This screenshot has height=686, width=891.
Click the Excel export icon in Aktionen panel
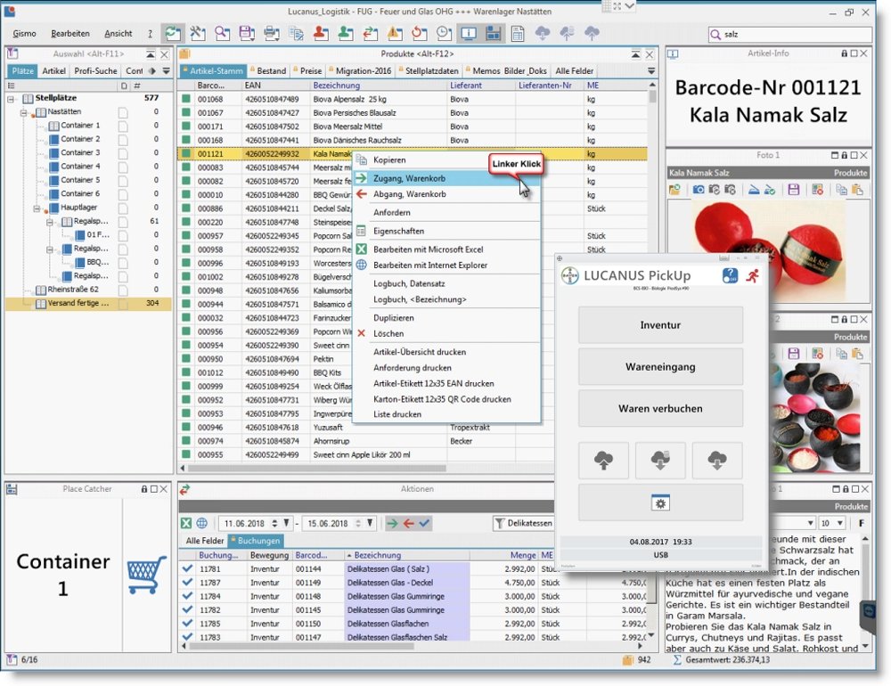click(186, 523)
